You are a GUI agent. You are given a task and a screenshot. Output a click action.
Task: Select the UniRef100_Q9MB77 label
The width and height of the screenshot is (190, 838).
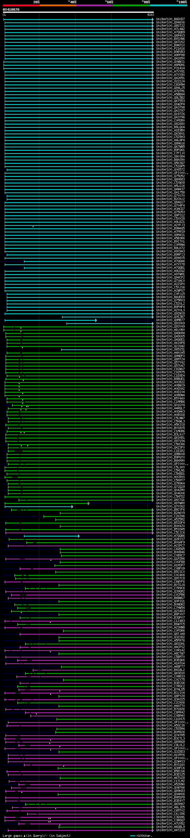pos(170,320)
